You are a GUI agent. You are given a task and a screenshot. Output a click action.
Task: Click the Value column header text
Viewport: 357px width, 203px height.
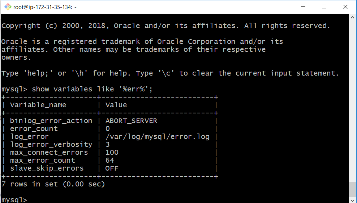pos(116,105)
